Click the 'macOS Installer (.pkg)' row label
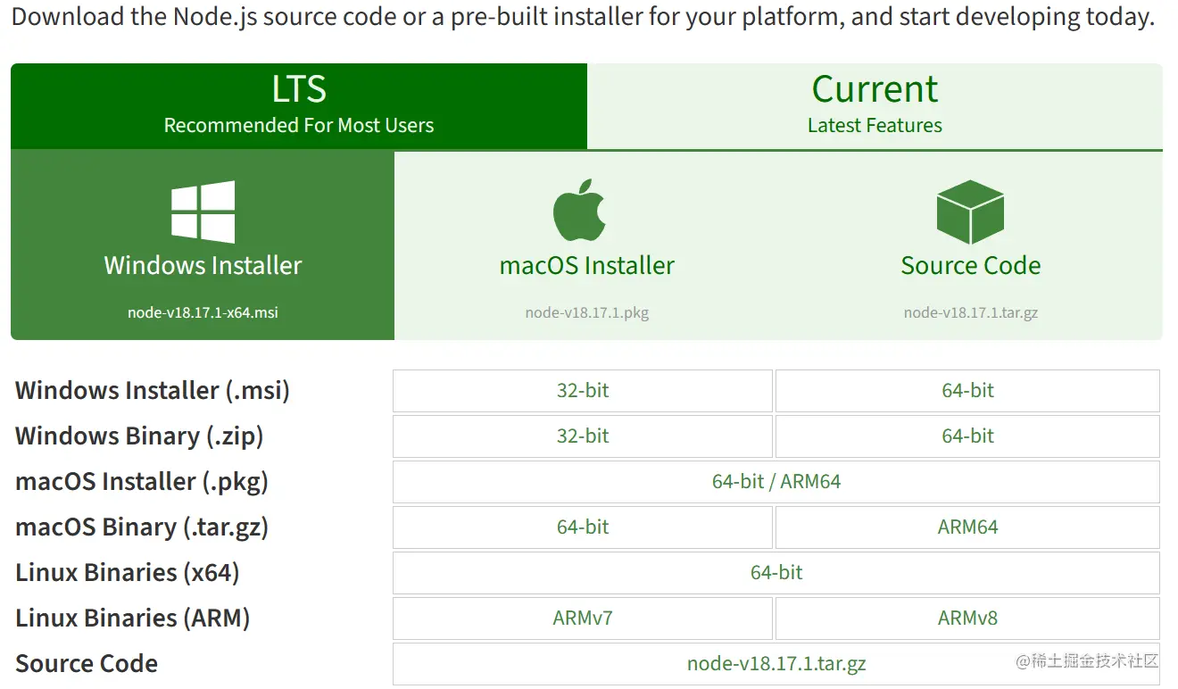This screenshot has width=1178, height=689. pos(142,482)
